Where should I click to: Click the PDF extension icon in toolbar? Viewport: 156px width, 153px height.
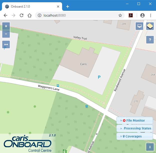(x=130, y=15)
